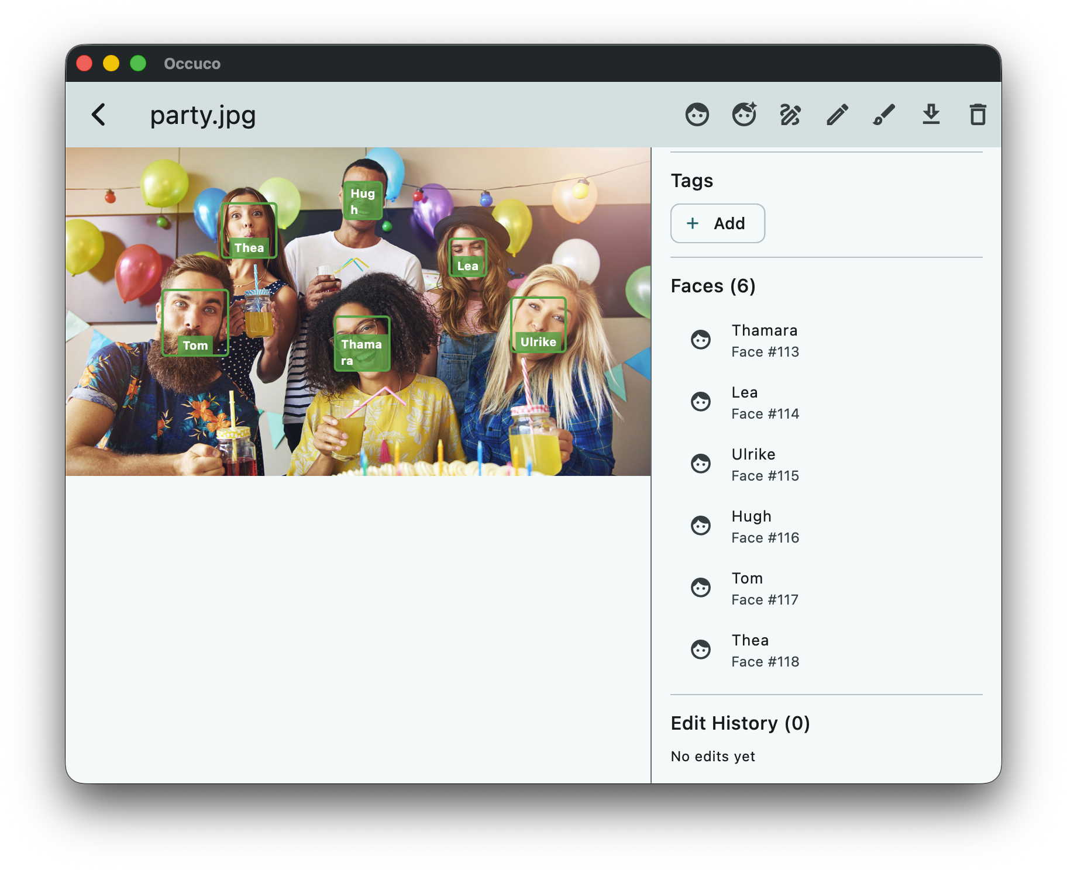Download the party.jpg image

[x=931, y=115]
